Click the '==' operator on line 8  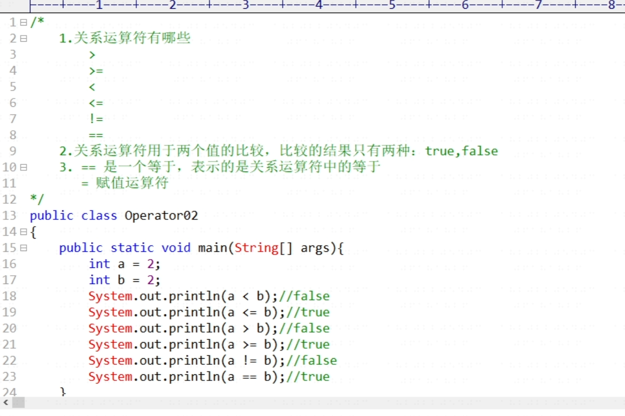coord(96,135)
